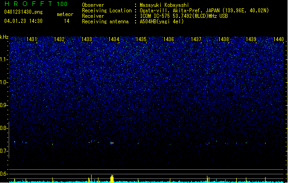
Task: Click antenna value A504HB(yagi 4el)
Action: pos(162,22)
